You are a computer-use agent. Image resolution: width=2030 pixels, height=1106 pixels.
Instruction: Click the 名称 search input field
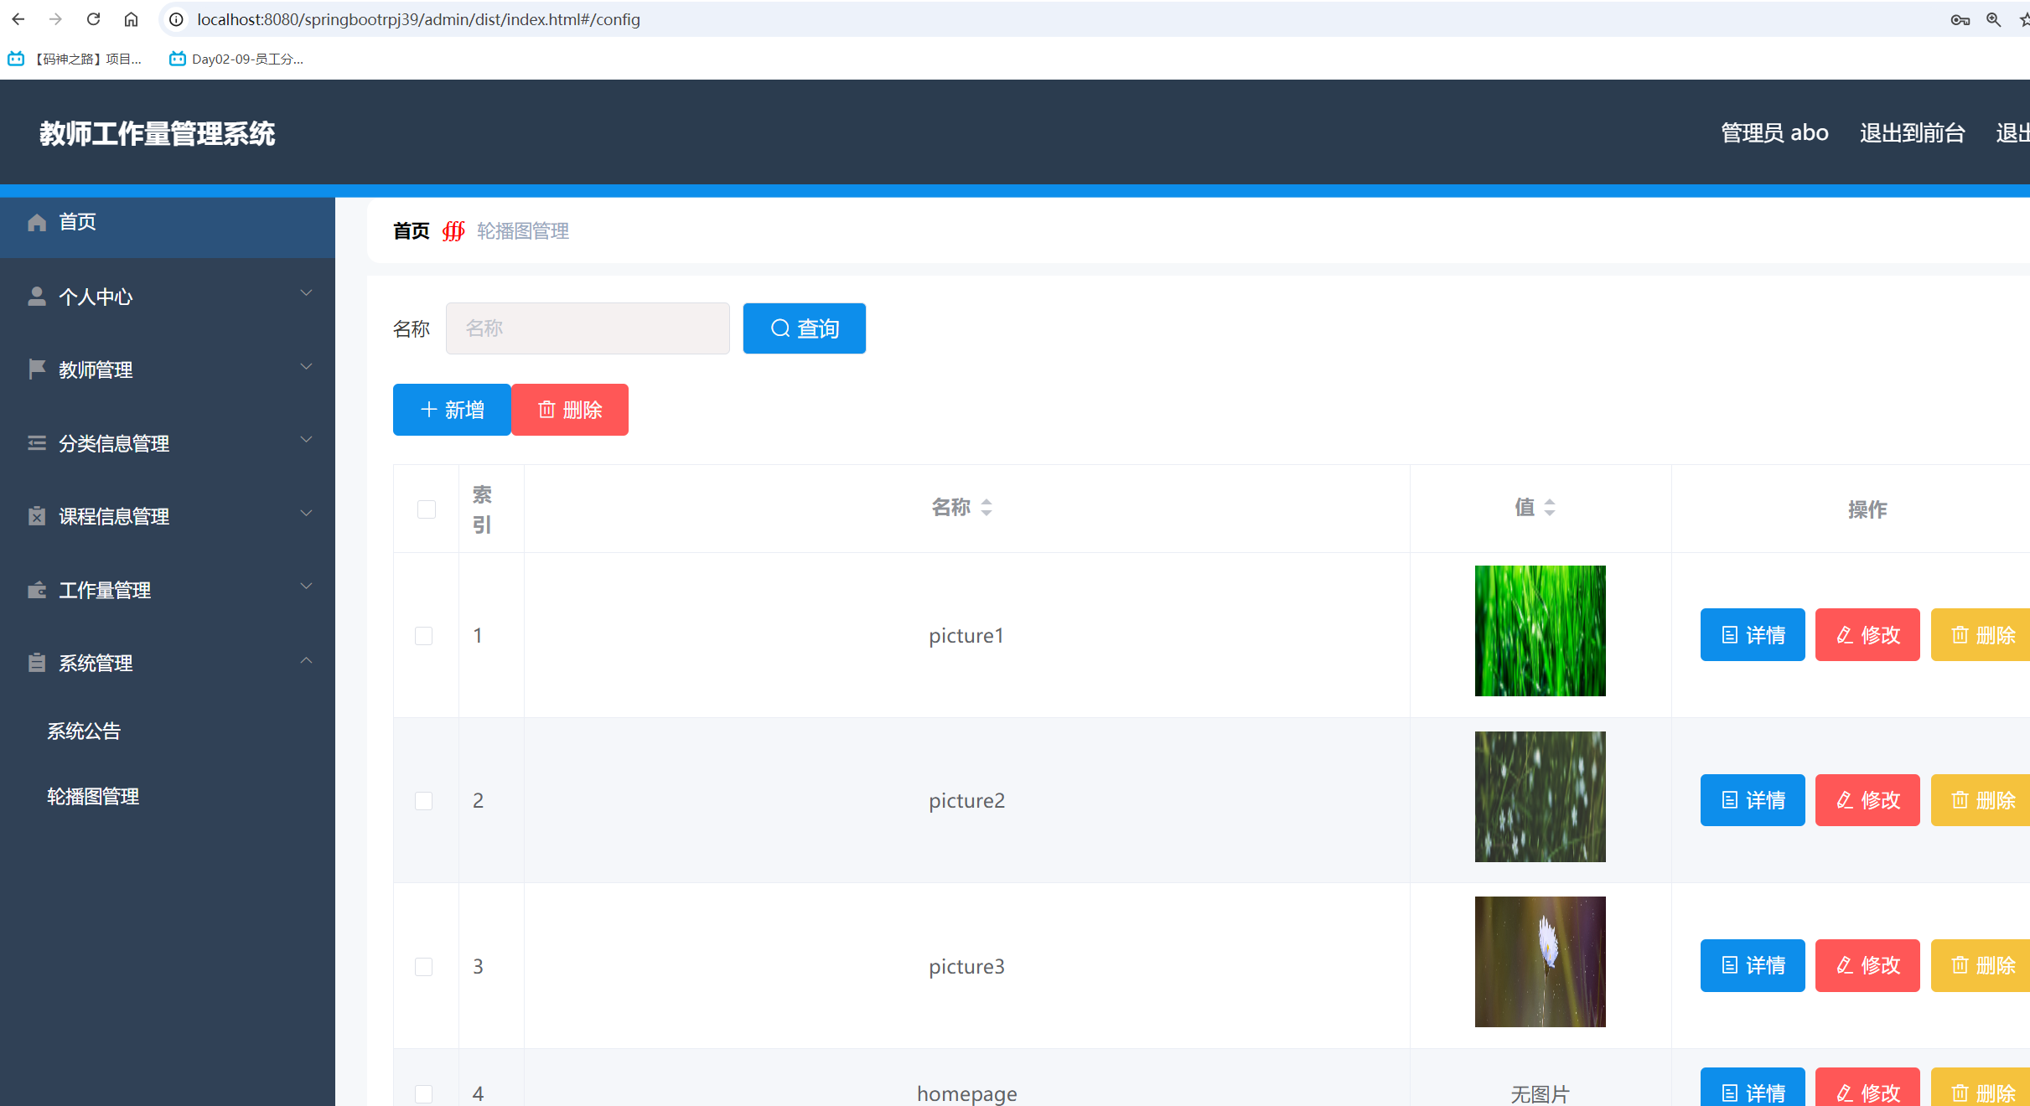pos(588,328)
